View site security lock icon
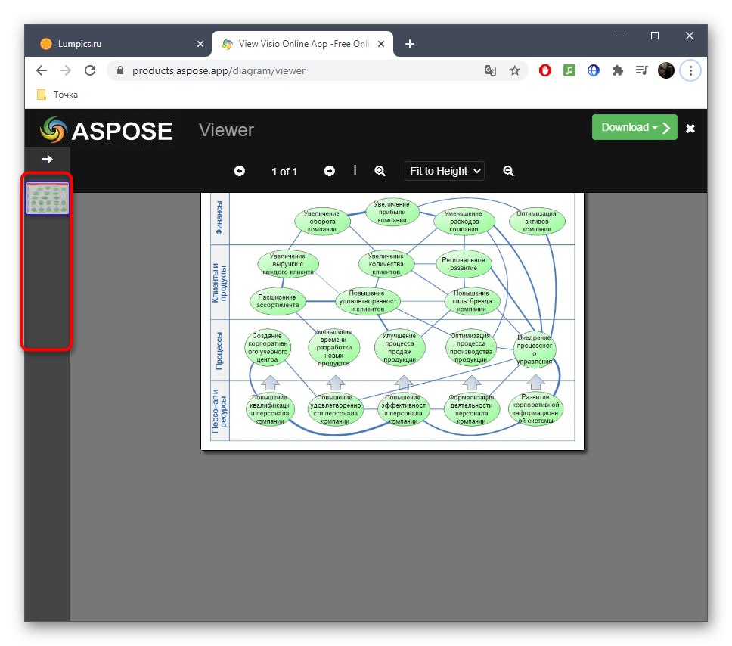The image size is (732, 646). coord(120,70)
